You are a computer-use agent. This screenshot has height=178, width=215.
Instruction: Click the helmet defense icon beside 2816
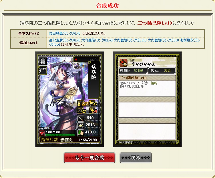[81, 125]
